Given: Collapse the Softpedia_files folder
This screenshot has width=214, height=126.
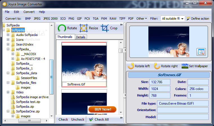Looking at the screenshot, I should click(x=8, y=83).
